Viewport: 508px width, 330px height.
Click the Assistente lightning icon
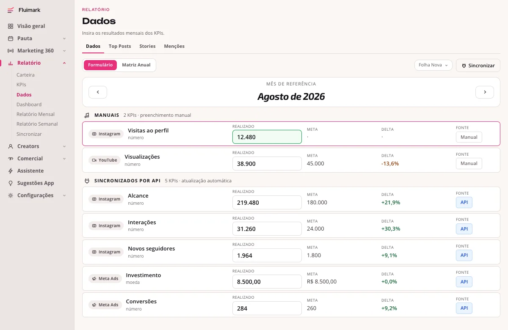[11, 171]
